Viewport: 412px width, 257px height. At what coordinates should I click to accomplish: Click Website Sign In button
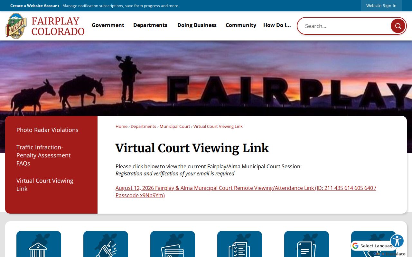(x=381, y=5)
